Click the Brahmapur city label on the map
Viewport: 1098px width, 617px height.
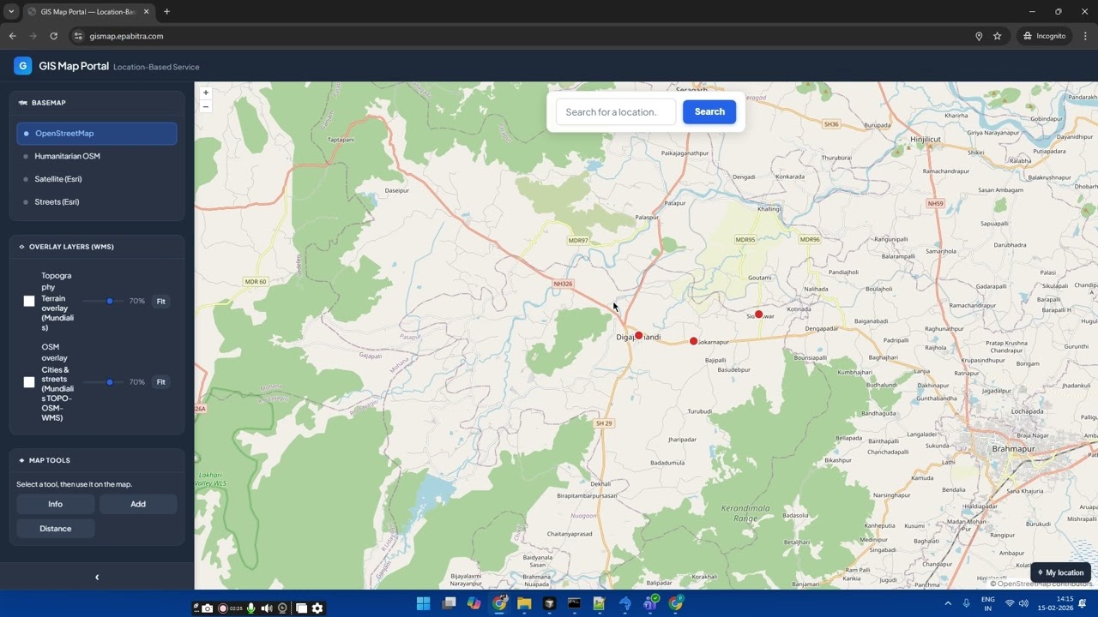[x=1013, y=449]
